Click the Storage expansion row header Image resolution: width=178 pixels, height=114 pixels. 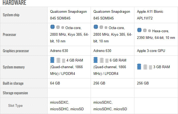[15, 93]
